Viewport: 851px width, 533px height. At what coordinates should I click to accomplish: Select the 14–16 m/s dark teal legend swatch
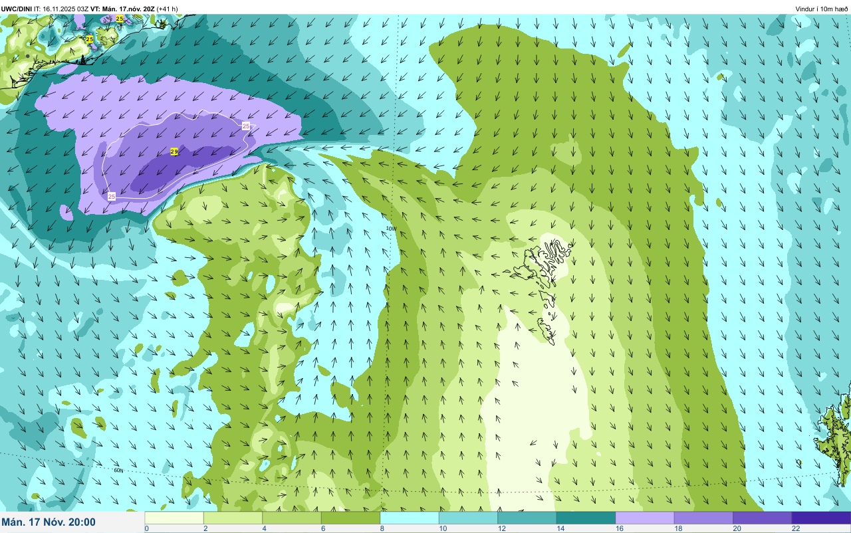586,518
